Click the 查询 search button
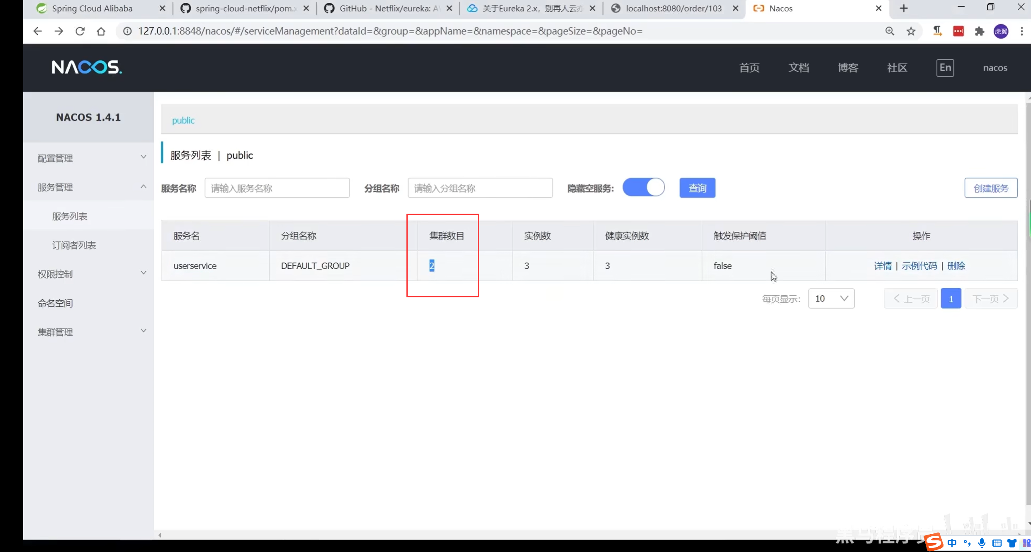Screen dimensions: 1031x552 click(697, 188)
